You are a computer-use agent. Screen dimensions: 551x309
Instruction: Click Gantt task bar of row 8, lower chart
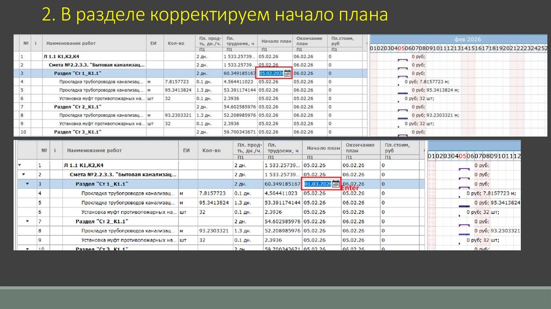464,234
